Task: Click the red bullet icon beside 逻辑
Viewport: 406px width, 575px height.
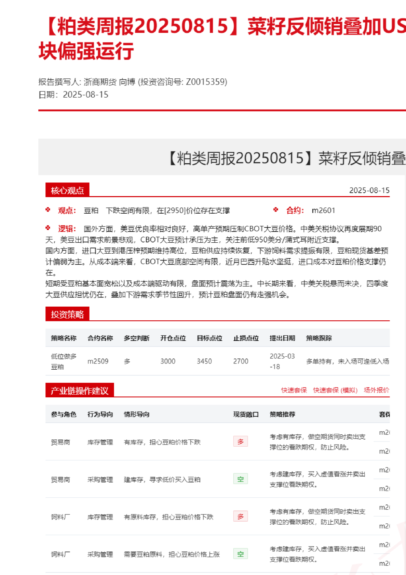Action: tap(48, 228)
